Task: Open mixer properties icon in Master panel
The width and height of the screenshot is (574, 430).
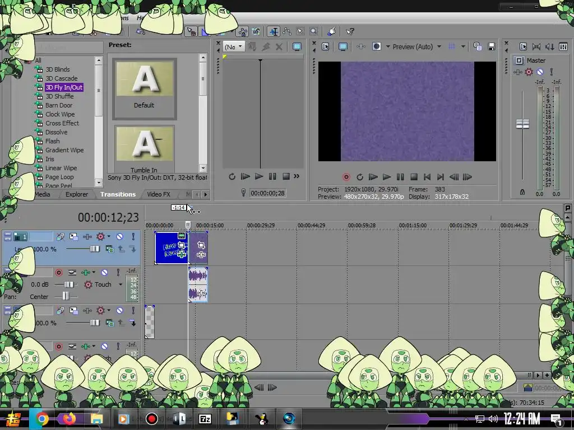Action: coord(523,47)
